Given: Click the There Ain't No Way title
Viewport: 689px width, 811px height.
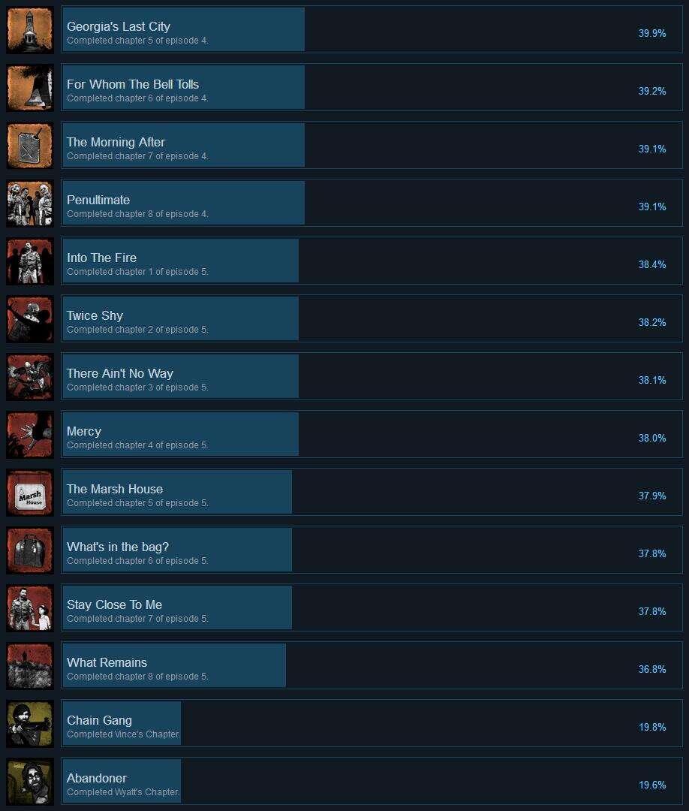Looking at the screenshot, I should 120,373.
